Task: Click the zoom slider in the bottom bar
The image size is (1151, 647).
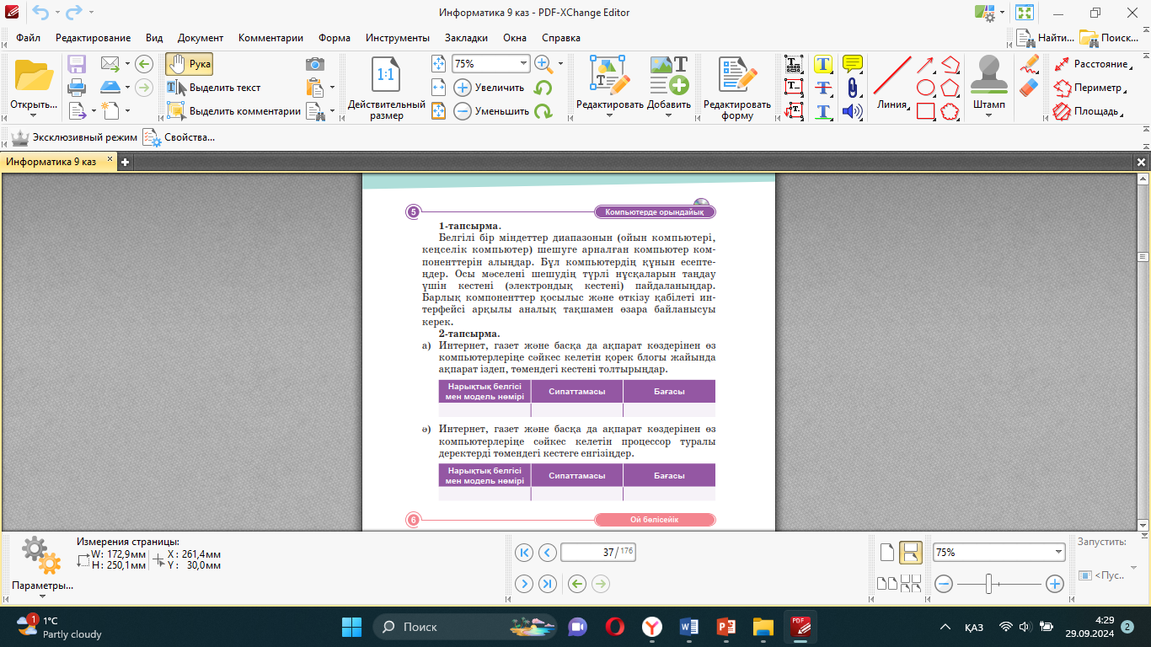Action: [x=989, y=583]
